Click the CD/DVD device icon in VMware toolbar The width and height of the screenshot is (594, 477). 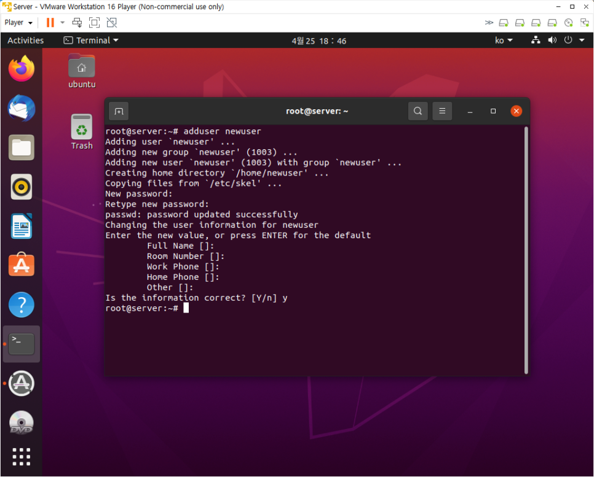click(x=569, y=23)
